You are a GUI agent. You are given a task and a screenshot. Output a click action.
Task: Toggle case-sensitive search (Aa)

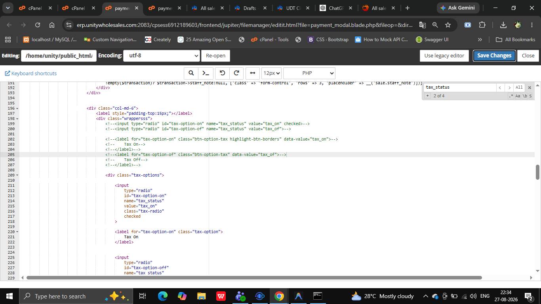pos(518,96)
